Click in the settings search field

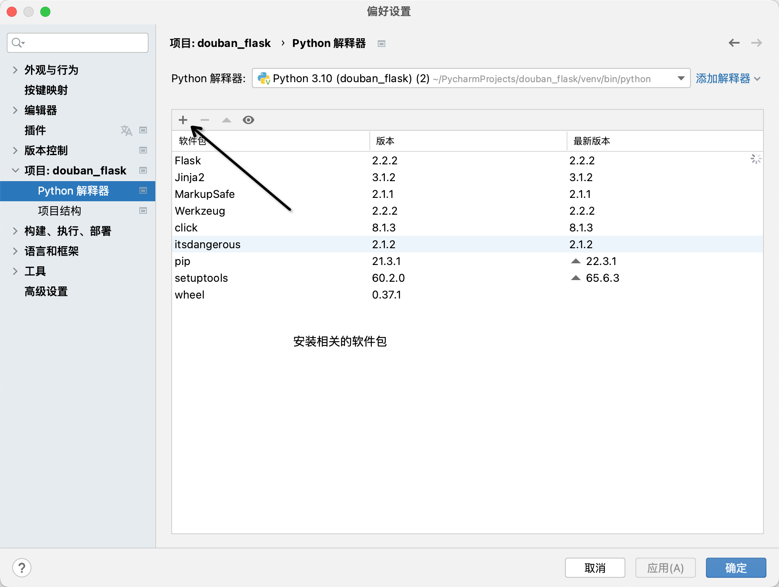click(78, 43)
